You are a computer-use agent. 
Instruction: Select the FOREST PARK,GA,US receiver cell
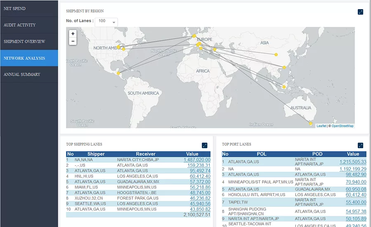tap(138, 199)
